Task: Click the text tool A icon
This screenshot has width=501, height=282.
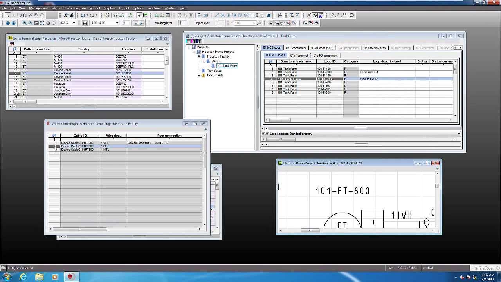Action: click(x=66, y=15)
